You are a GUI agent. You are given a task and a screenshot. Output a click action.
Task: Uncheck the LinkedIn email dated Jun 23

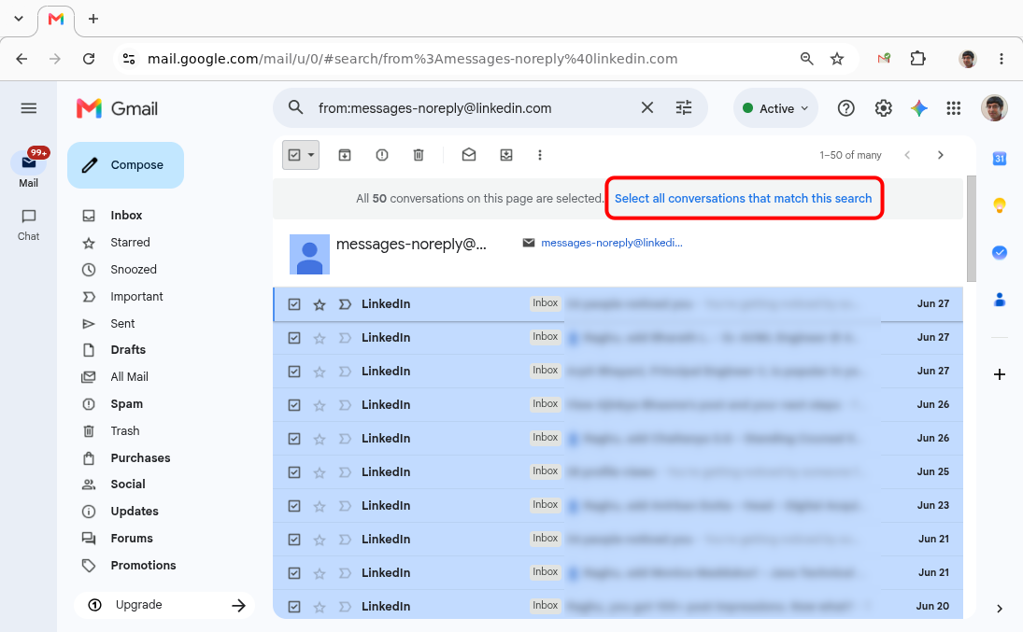294,505
